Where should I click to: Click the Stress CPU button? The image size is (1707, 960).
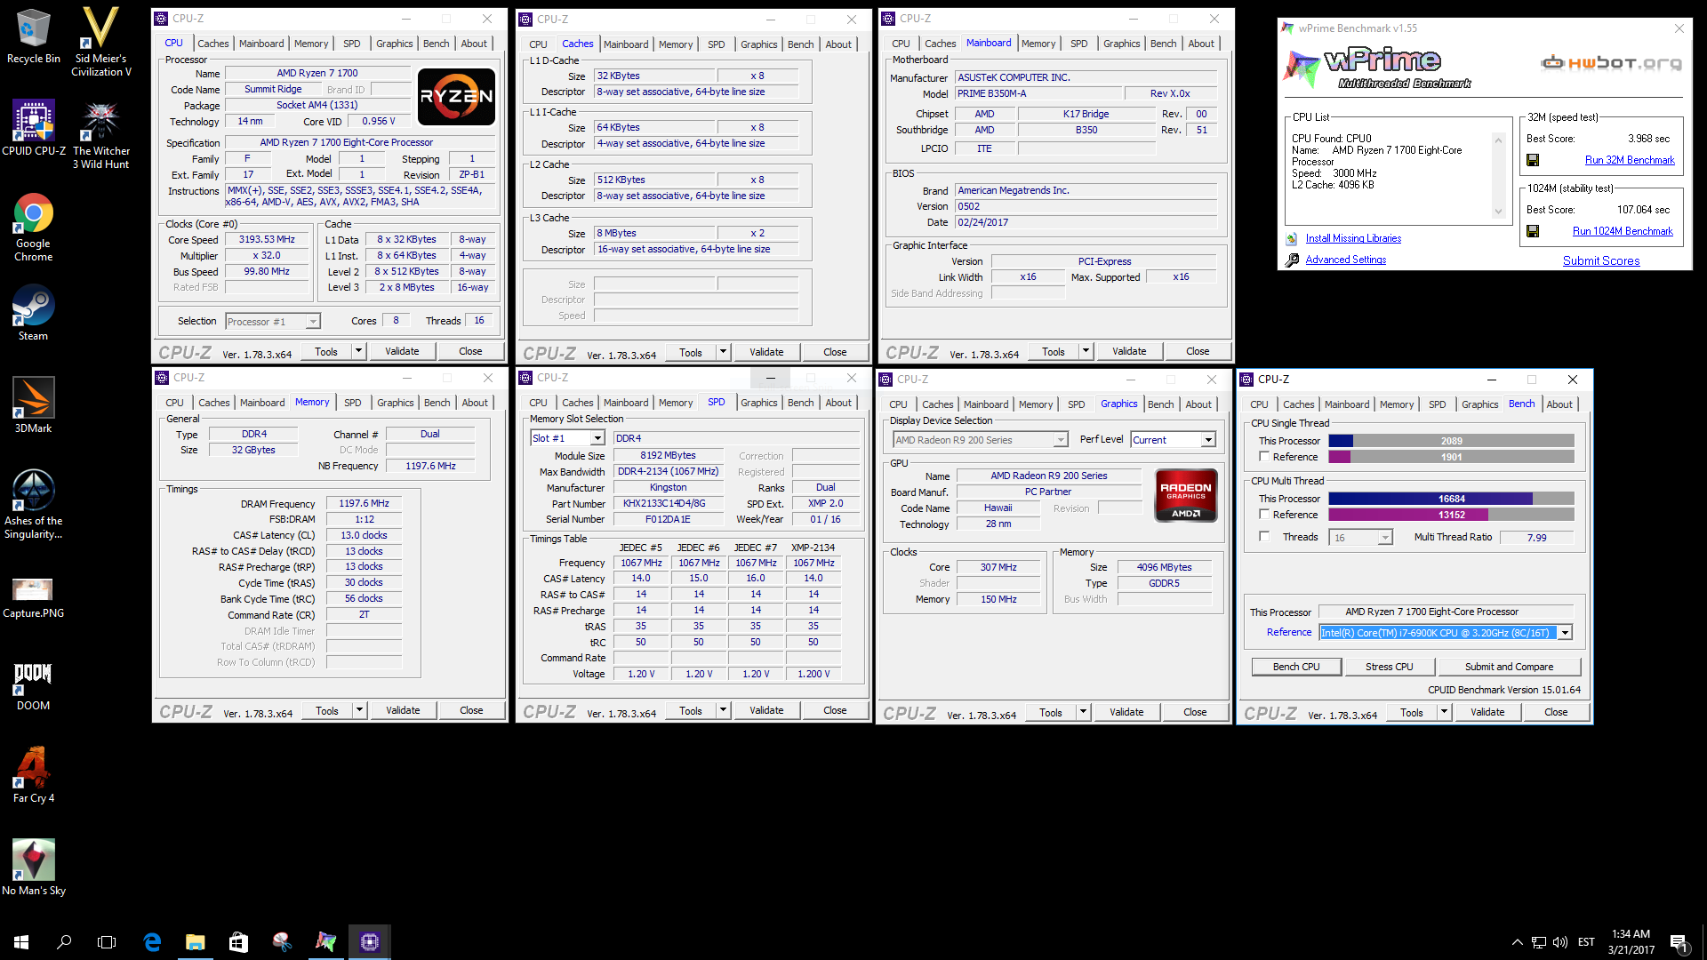coord(1390,667)
